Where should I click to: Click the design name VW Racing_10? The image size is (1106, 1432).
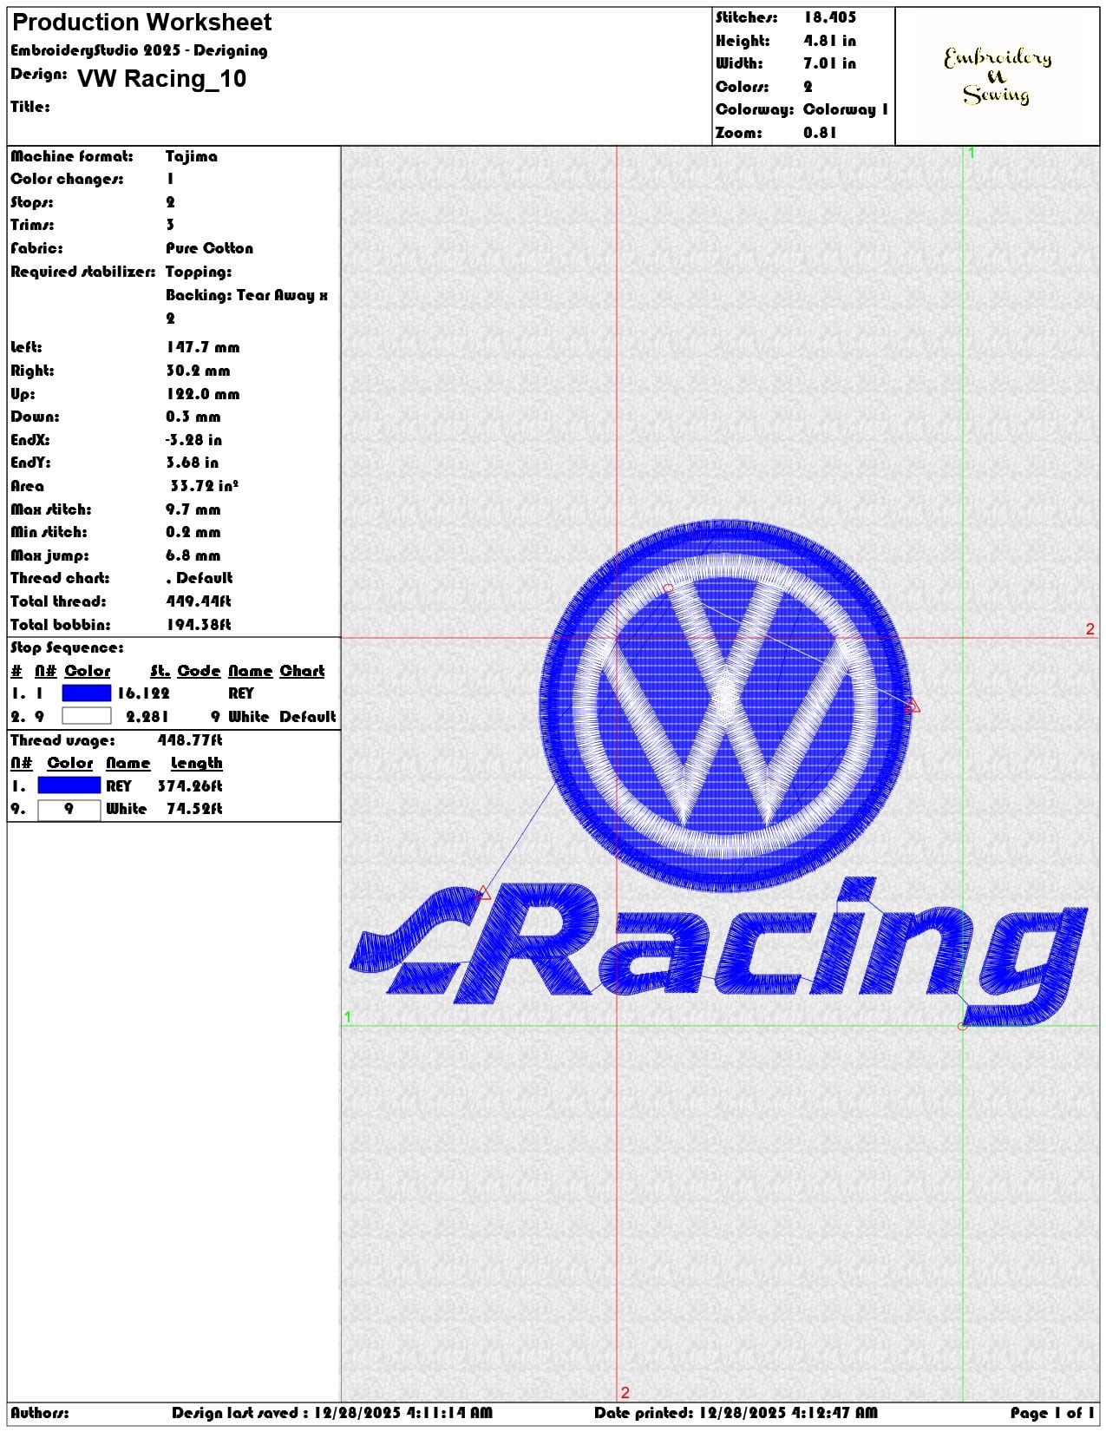point(162,79)
